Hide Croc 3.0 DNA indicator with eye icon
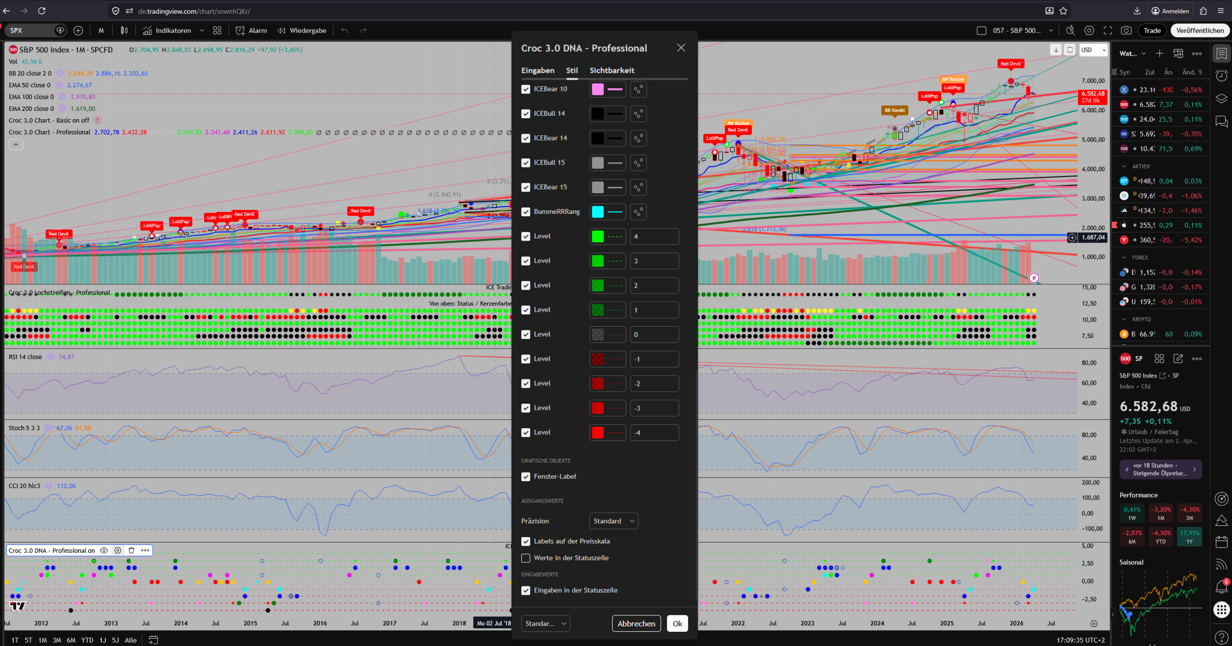Image resolution: width=1232 pixels, height=646 pixels. 104,550
